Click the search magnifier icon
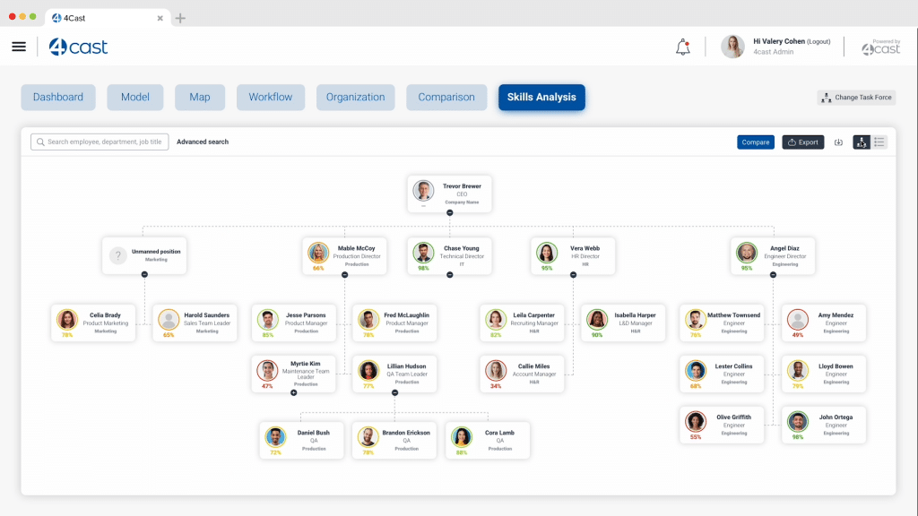This screenshot has height=516, width=918. (x=39, y=142)
